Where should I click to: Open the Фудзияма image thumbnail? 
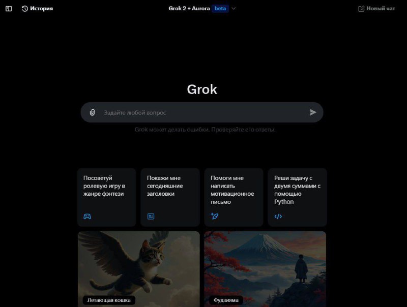[265, 269]
